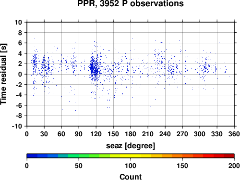Image resolution: width=240 pixels, height=180 pixels.
Task: Click the plot title 'PPR, 3952 P observations'
Action: click(x=131, y=3)
